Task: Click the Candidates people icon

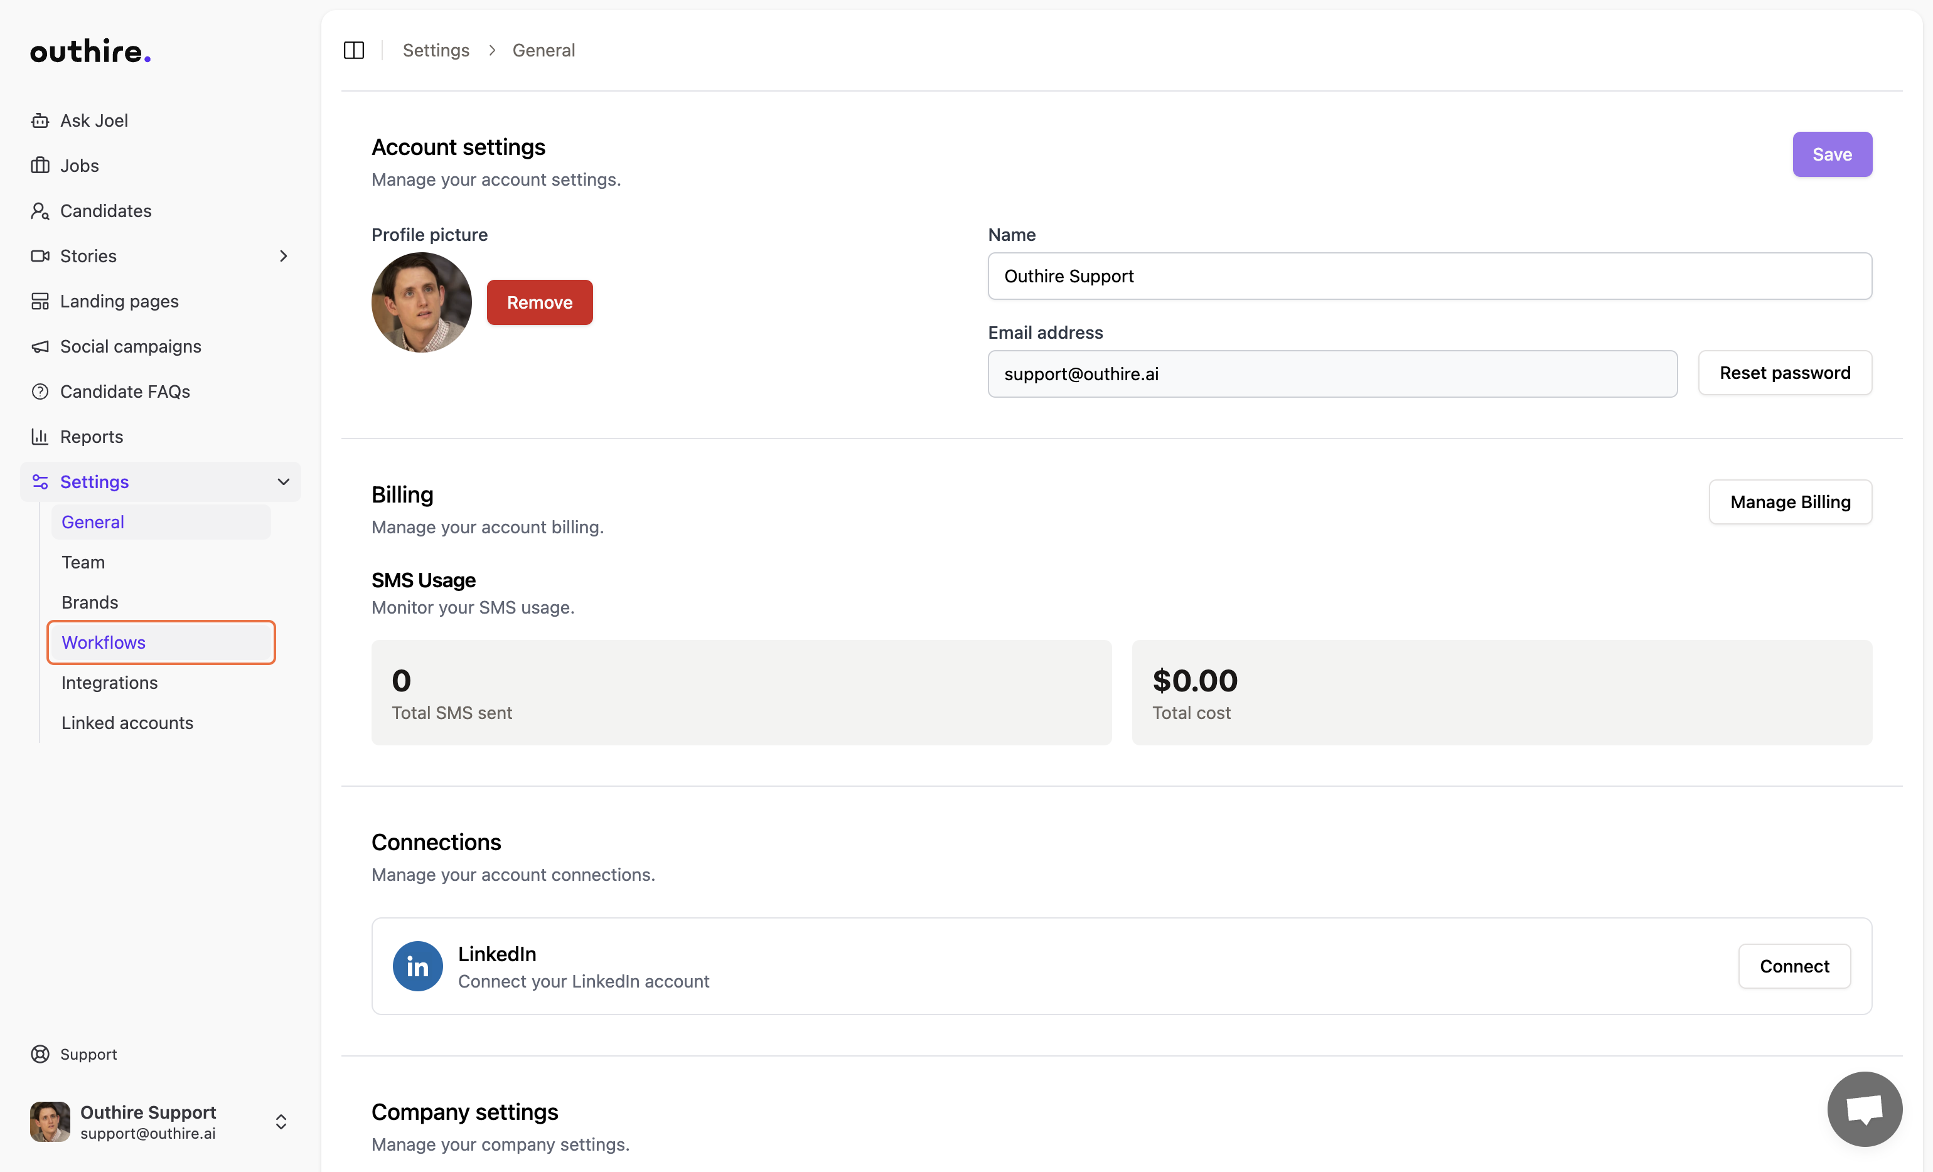Action: pos(41,210)
